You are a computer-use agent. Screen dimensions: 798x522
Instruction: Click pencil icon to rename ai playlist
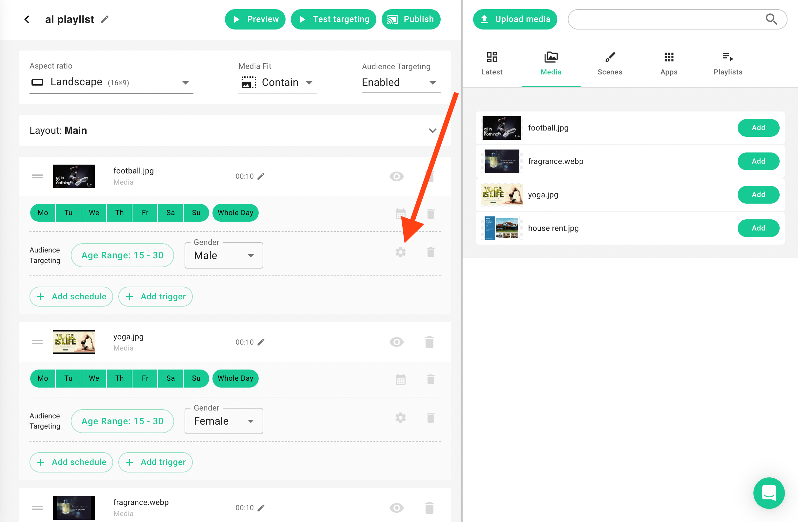(105, 19)
